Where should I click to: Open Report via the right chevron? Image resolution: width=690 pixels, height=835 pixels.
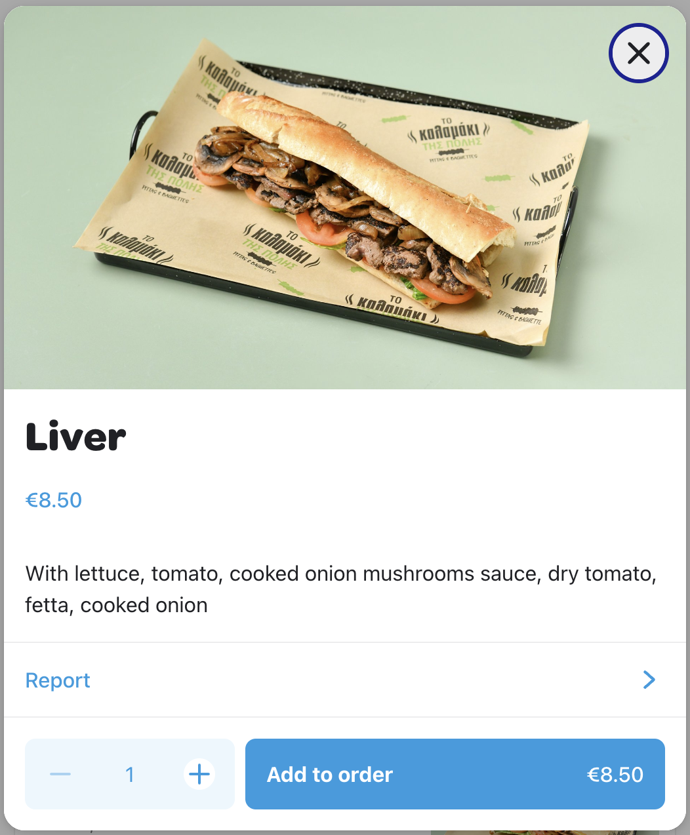coord(649,680)
